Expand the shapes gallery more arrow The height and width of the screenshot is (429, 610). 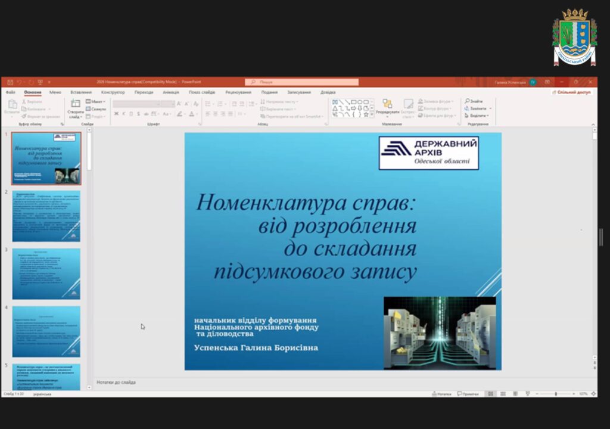pyautogui.click(x=372, y=115)
